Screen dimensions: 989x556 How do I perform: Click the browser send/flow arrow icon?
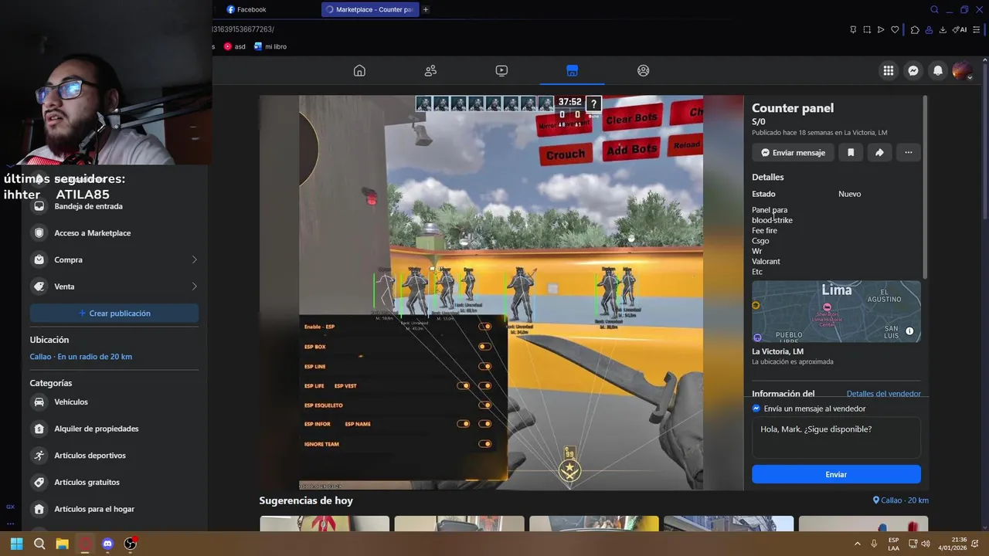click(x=881, y=29)
